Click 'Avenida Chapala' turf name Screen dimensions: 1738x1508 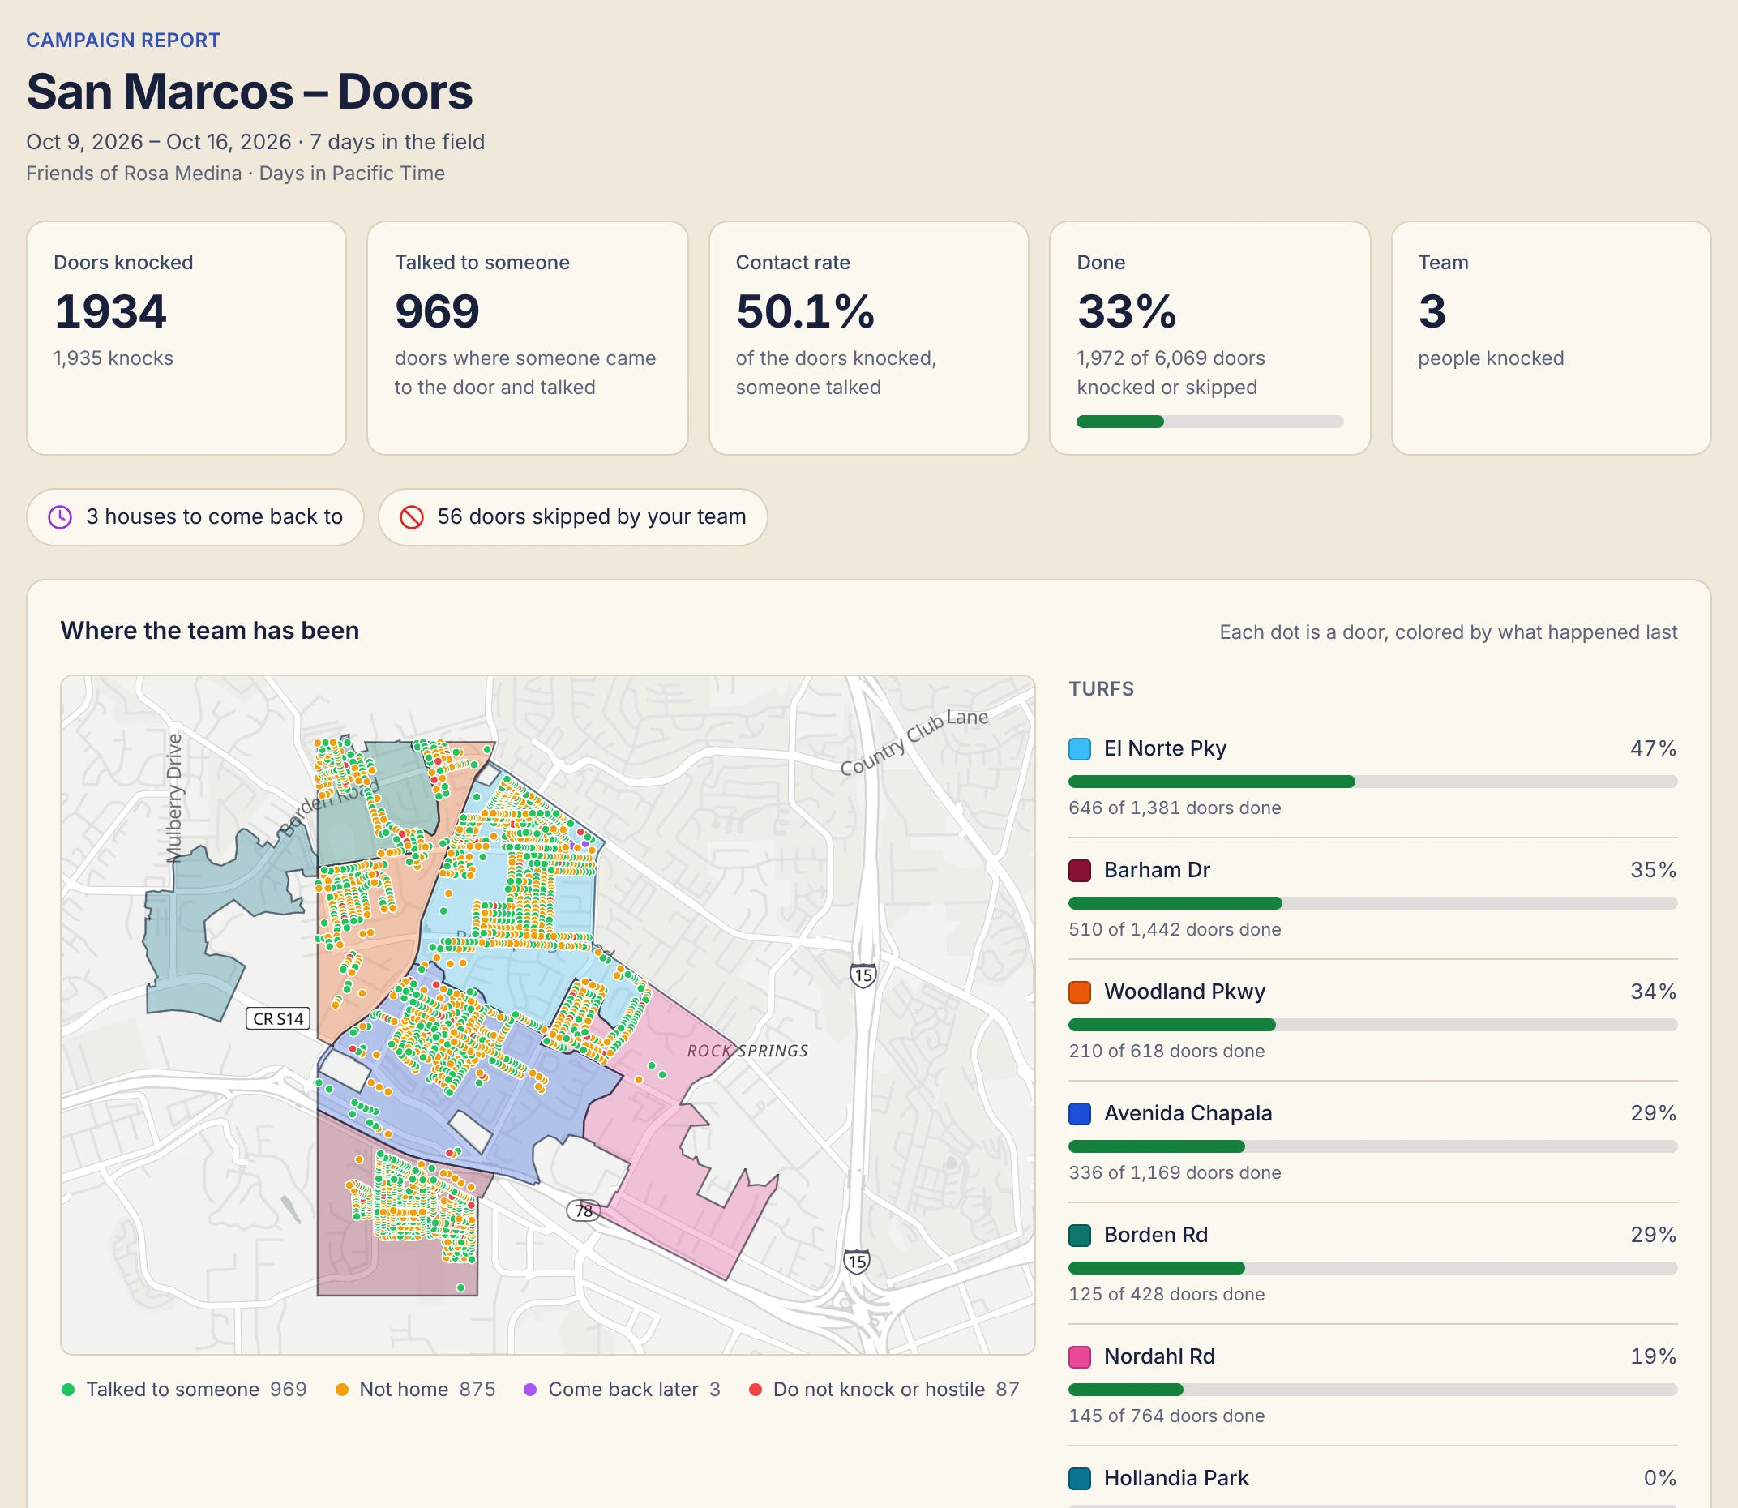(1188, 1113)
